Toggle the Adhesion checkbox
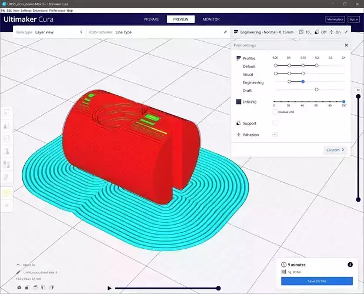Screen dimensions: 364x294 click(275, 135)
